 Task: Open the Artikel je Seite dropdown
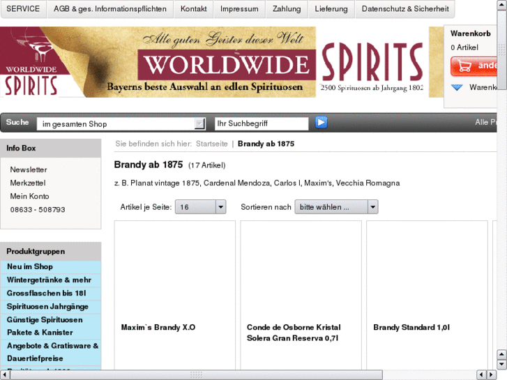tap(200, 206)
